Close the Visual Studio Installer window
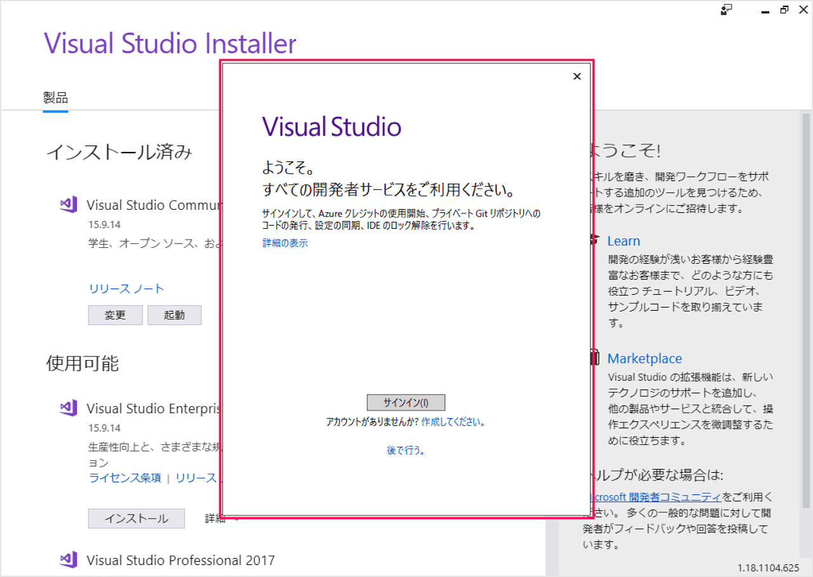The image size is (813, 577). click(803, 10)
